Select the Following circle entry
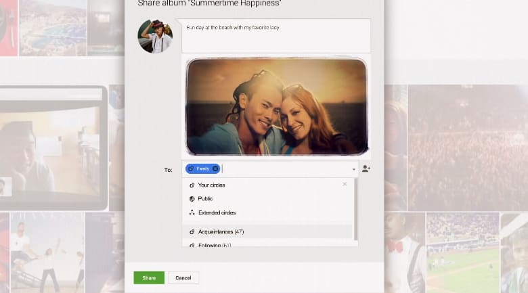 point(214,244)
